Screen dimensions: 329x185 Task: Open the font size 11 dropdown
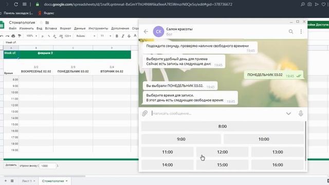[106, 36]
